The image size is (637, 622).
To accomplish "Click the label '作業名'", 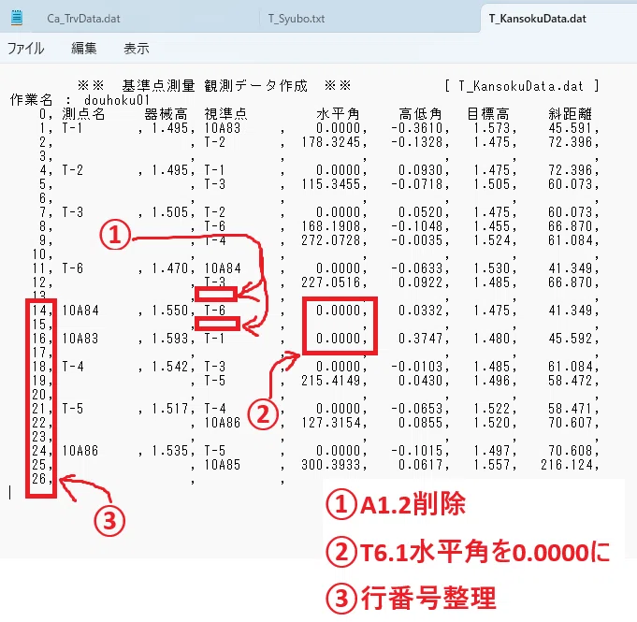I will point(31,100).
